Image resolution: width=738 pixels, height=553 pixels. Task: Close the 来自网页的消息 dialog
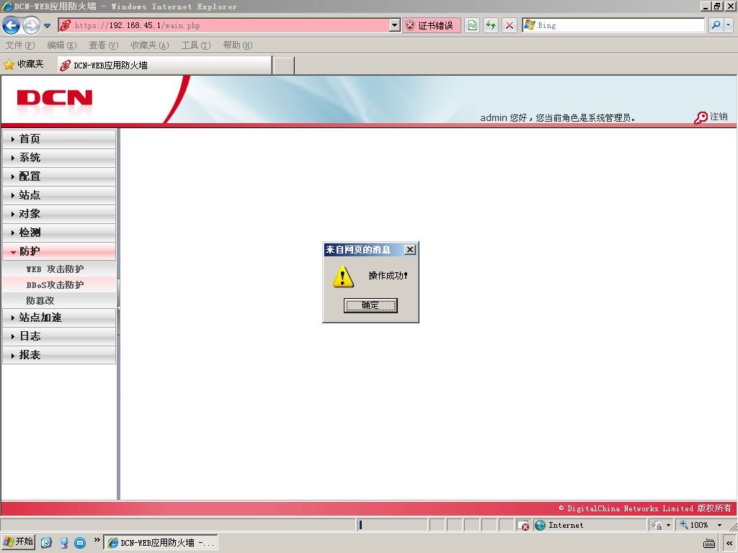(x=410, y=250)
